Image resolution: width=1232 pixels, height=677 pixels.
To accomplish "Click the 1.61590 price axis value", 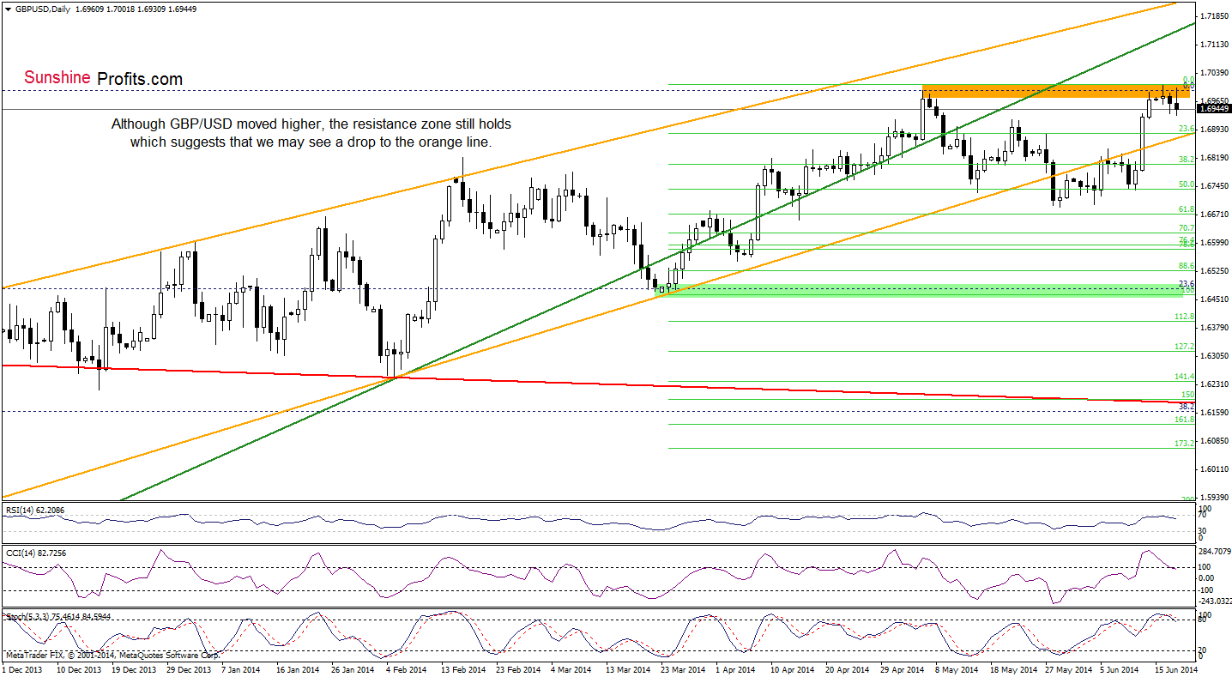I will click(x=1216, y=412).
